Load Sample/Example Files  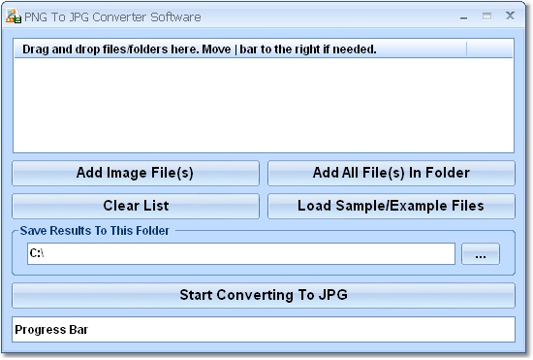point(392,206)
